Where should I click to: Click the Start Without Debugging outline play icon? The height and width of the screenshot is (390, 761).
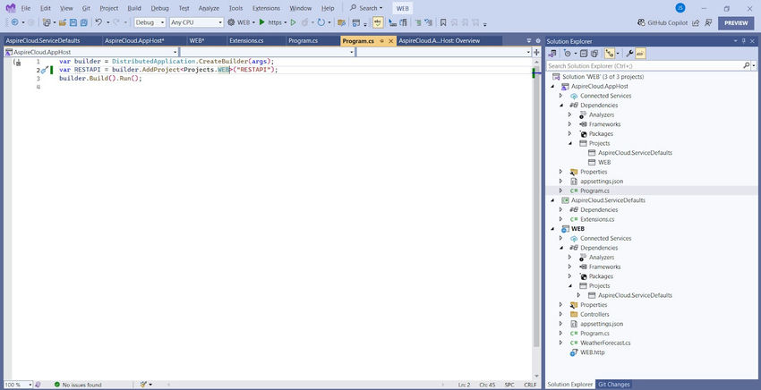tap(293, 22)
